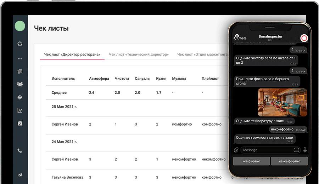Open the analytics chart icon in sidebar
Screen dimensions: 319x184
click(20, 110)
